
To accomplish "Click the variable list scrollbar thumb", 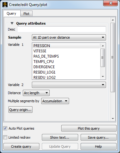I will 102,58.
